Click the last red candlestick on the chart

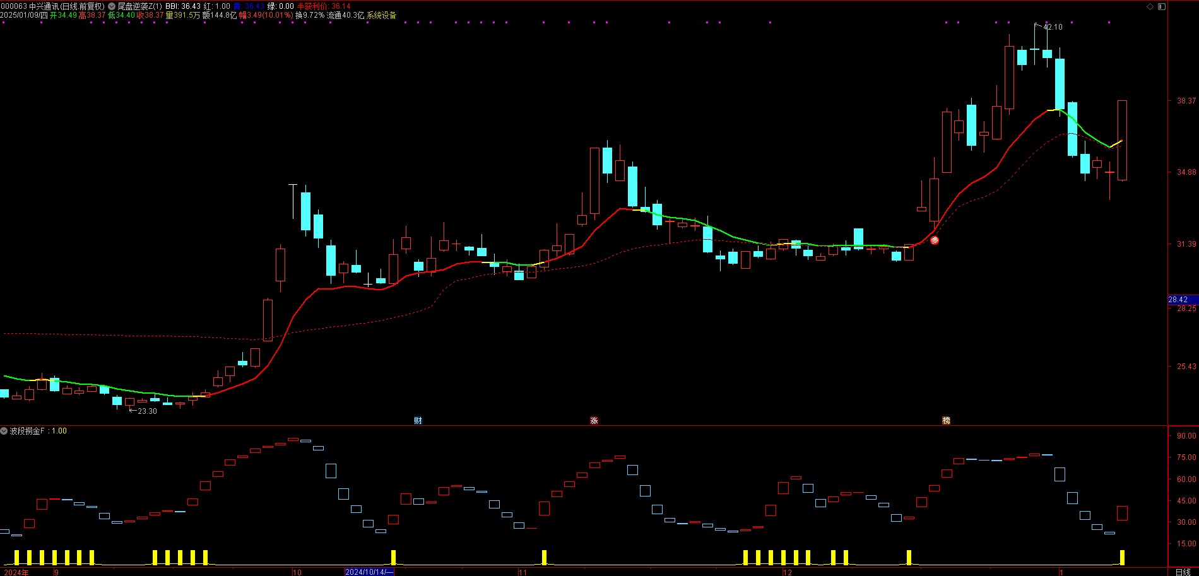[x=1122, y=140]
